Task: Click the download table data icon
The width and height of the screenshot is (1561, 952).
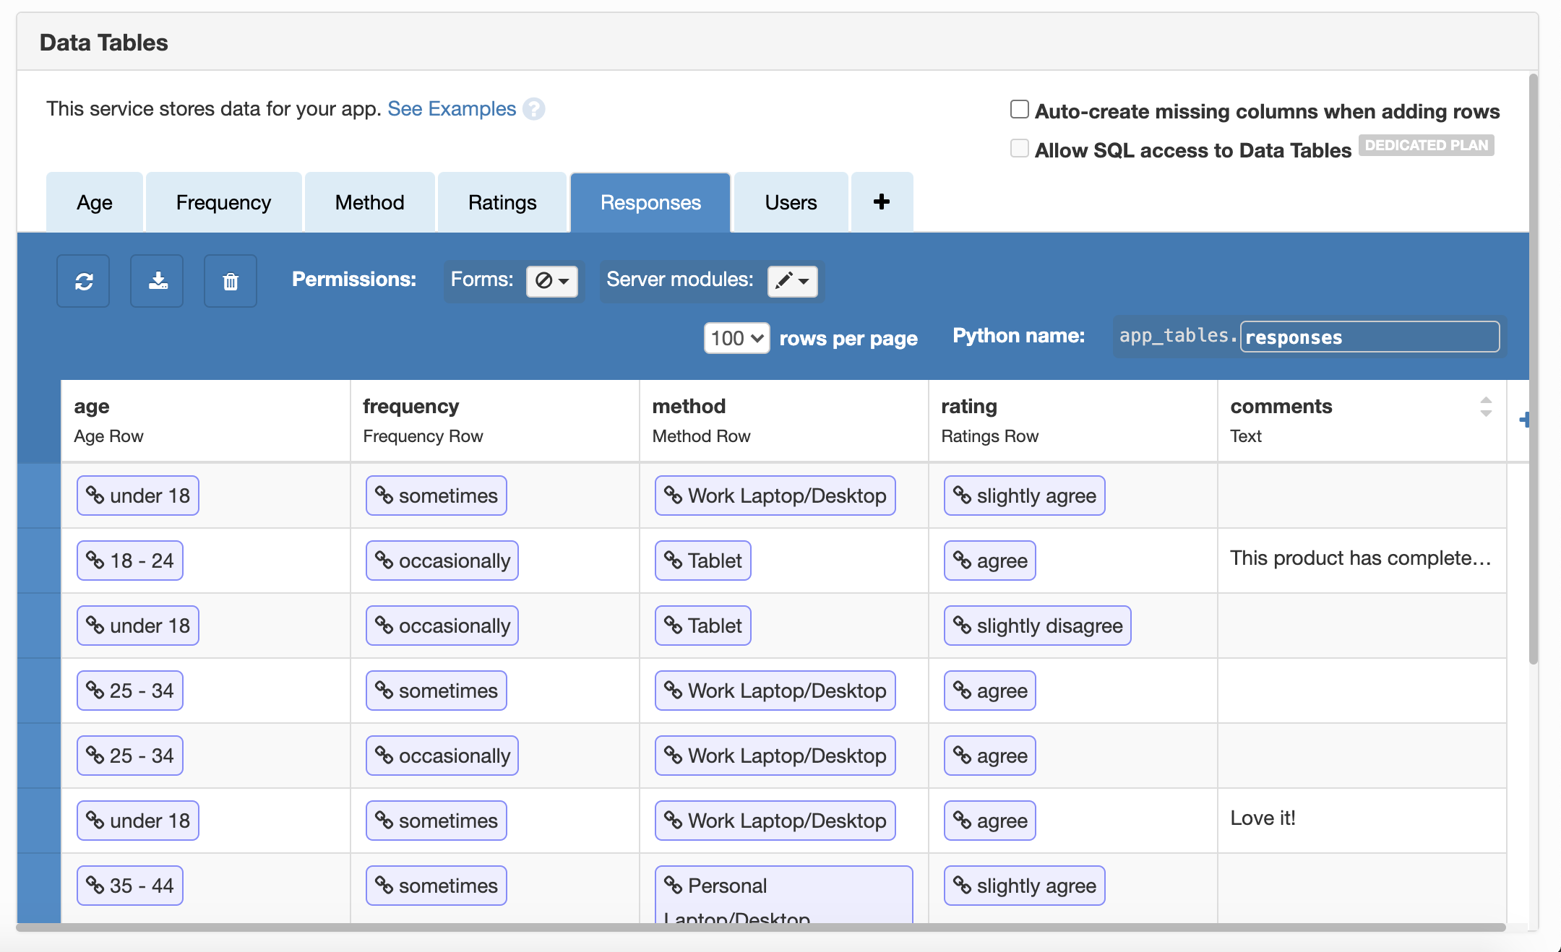Action: point(158,281)
